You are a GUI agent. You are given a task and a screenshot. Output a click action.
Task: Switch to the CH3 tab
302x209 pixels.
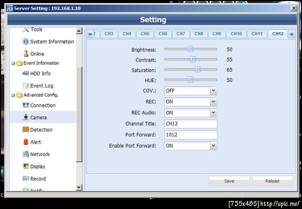click(x=109, y=34)
